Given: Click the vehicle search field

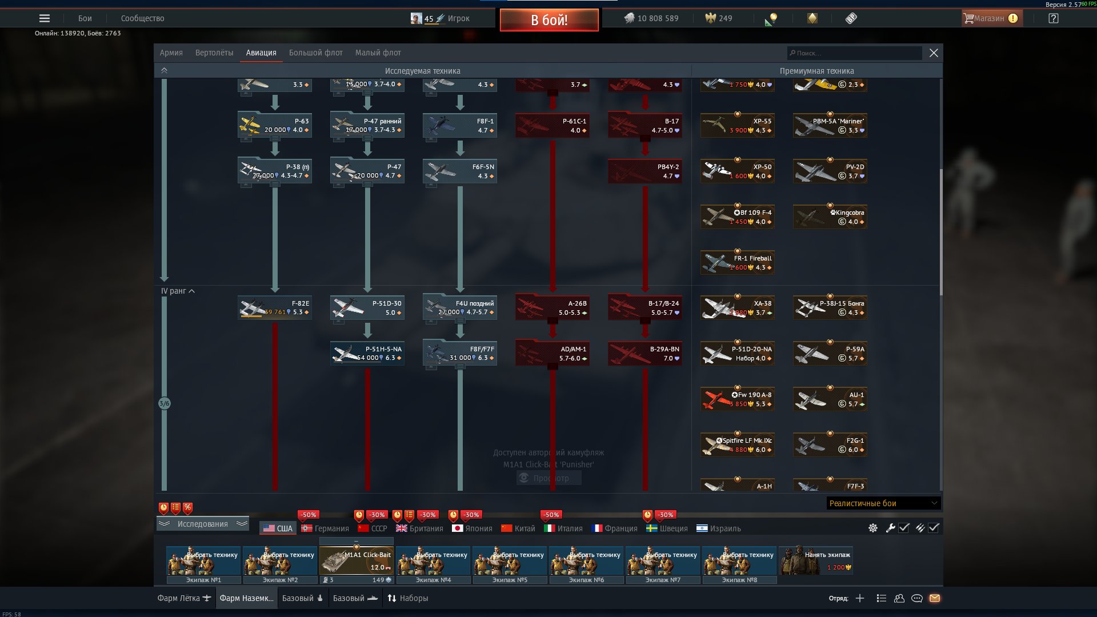Looking at the screenshot, I should click(854, 53).
